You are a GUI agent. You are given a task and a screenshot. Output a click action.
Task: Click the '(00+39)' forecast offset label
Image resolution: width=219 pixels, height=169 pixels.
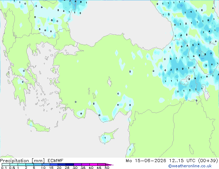point(208,161)
